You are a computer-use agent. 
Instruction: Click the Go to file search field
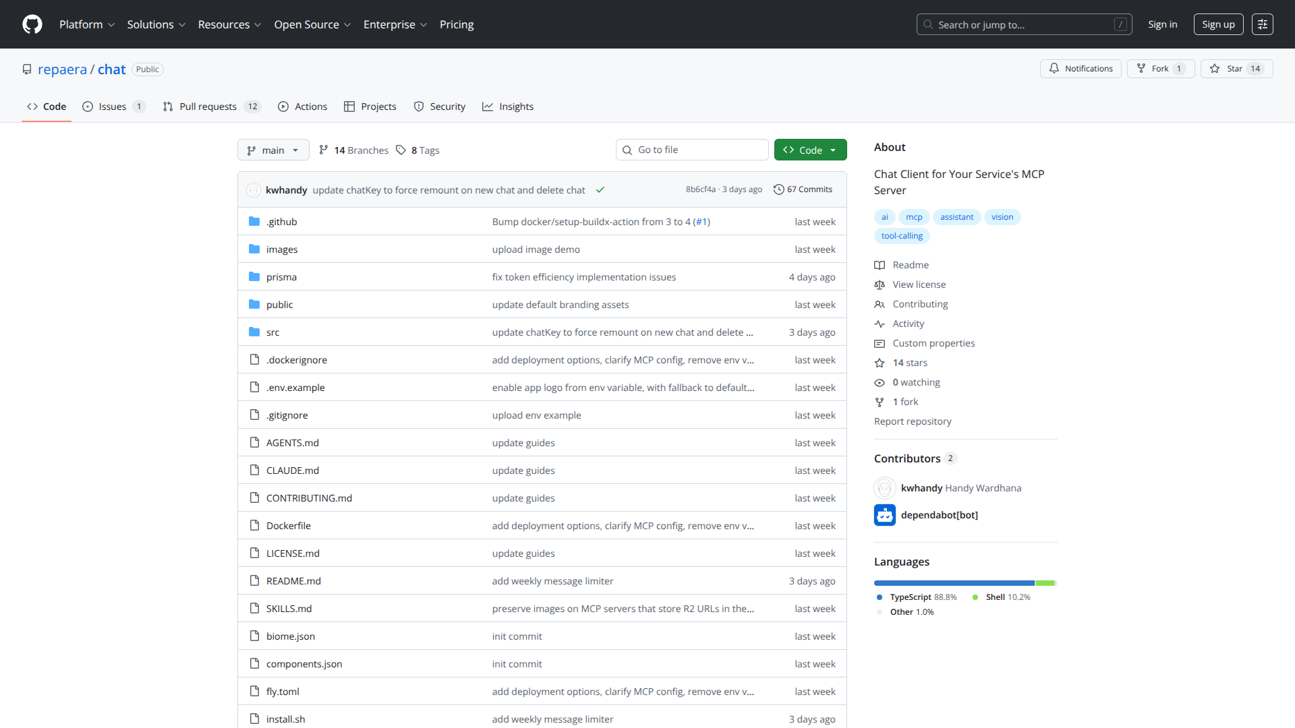pyautogui.click(x=692, y=150)
